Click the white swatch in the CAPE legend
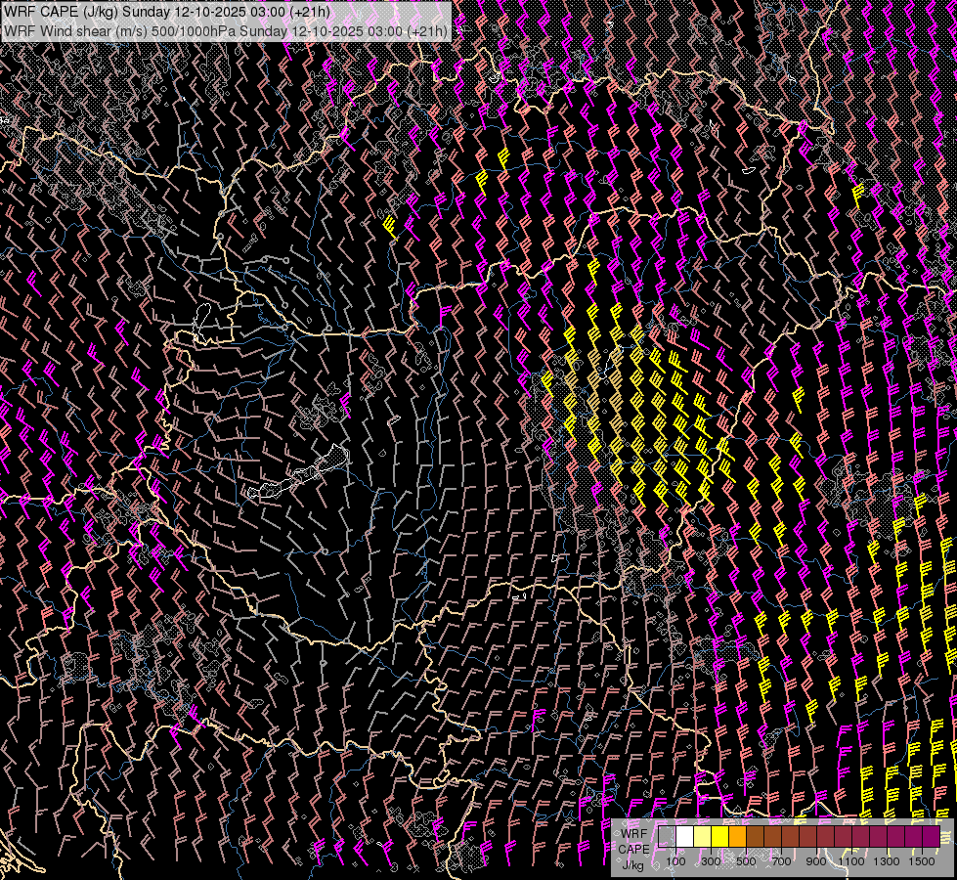957x880 pixels. [x=685, y=837]
